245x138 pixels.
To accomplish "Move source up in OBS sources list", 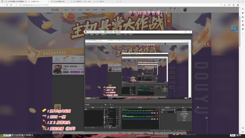I will (x=113, y=128).
